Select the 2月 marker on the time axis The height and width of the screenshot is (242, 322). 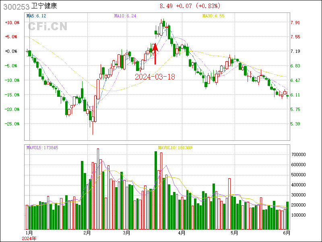point(87,233)
